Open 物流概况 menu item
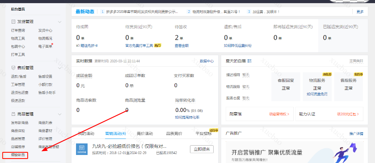The height and width of the screenshot is (163, 375). coord(45,38)
